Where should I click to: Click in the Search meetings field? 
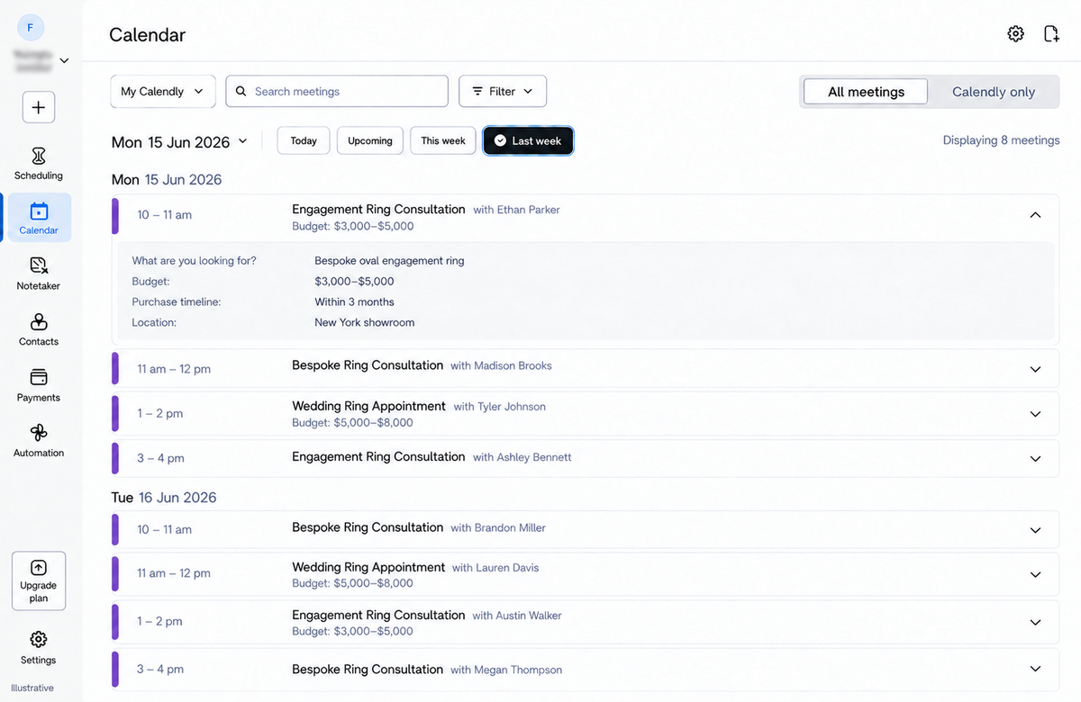click(x=337, y=91)
